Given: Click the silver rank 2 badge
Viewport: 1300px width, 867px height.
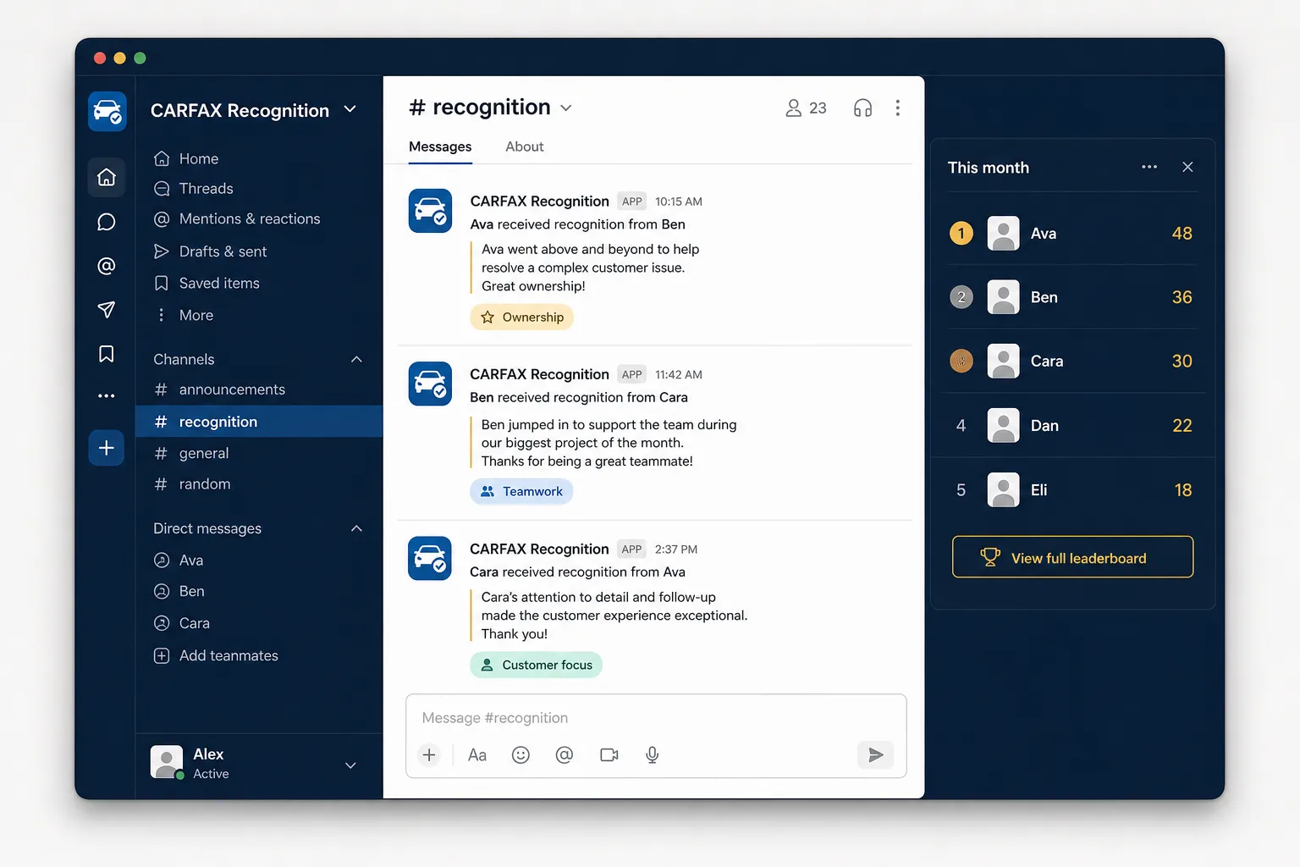Looking at the screenshot, I should click(x=961, y=297).
